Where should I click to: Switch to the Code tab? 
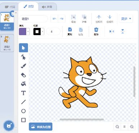point(10,7)
